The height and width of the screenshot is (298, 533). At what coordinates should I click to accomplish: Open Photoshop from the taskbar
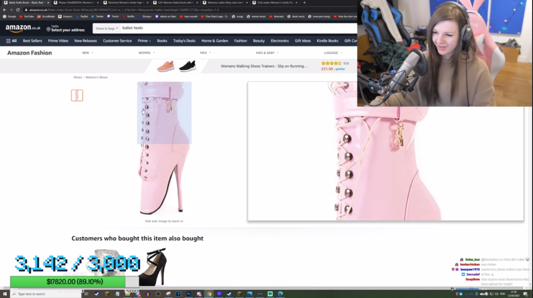189,294
